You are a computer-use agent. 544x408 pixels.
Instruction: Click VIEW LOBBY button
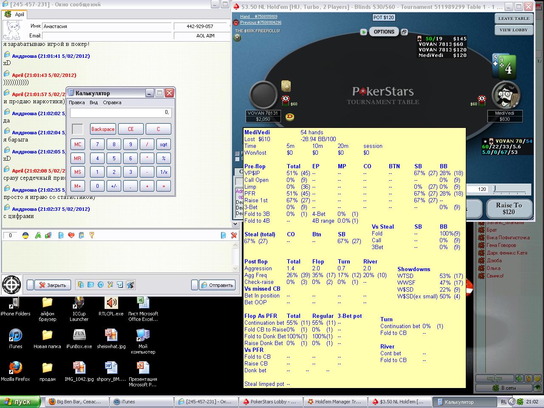click(514, 30)
